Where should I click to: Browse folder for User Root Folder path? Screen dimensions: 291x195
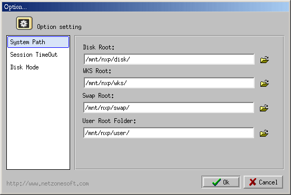click(264, 133)
